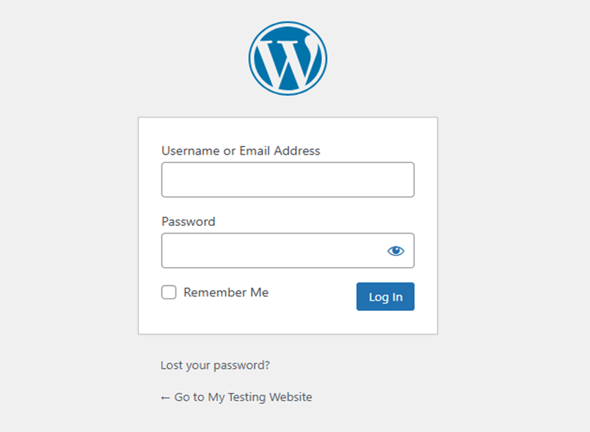Place cursor in the empty username text box

click(288, 179)
